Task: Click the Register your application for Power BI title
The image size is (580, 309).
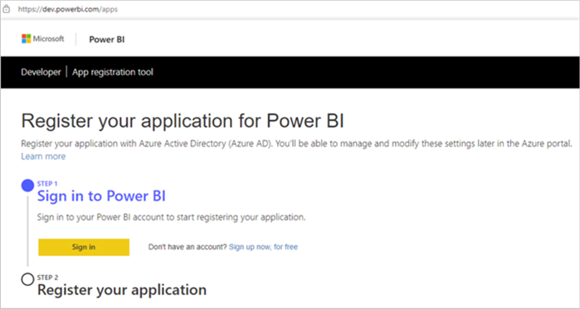Action: (183, 121)
